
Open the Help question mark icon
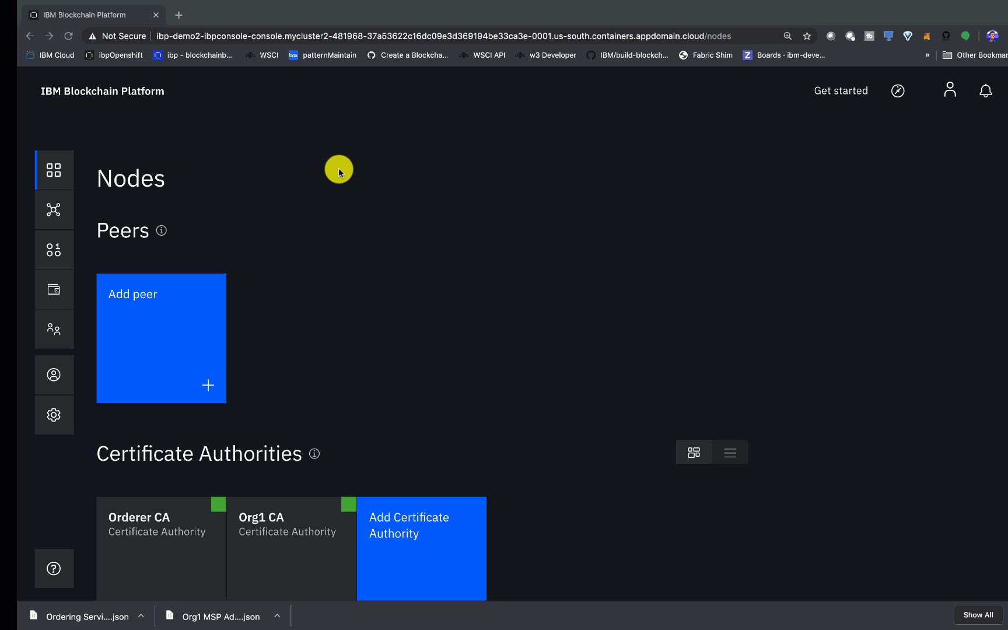[54, 568]
